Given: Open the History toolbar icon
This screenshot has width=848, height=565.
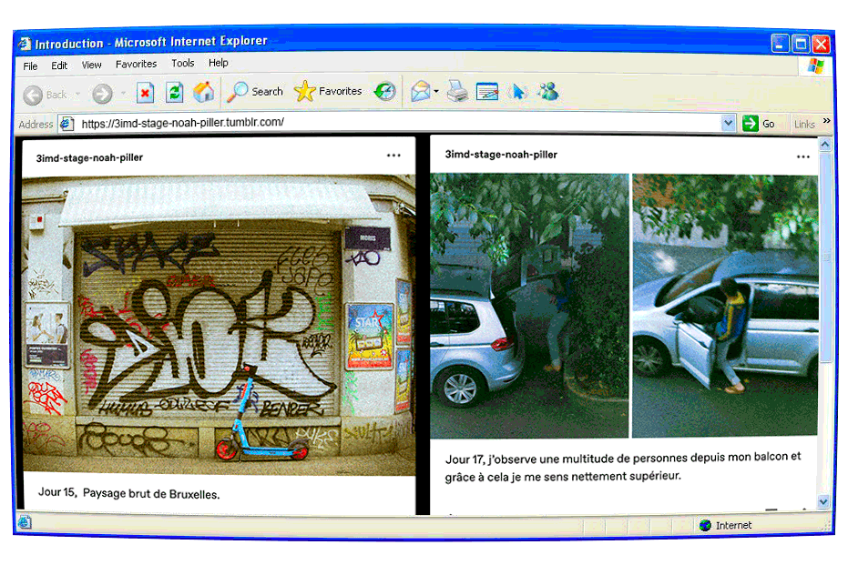Looking at the screenshot, I should 385,92.
